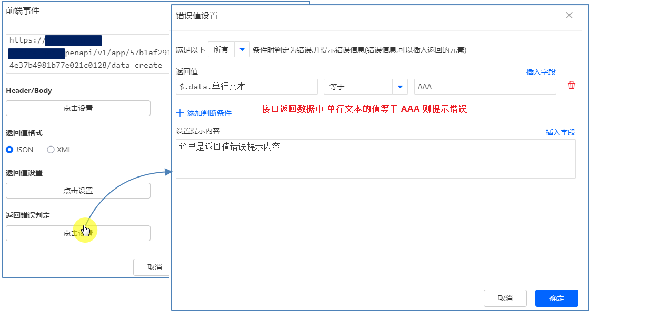Click 插入字段 link for 设置提示内容
Viewport: 670px width, 313px height.
[560, 132]
